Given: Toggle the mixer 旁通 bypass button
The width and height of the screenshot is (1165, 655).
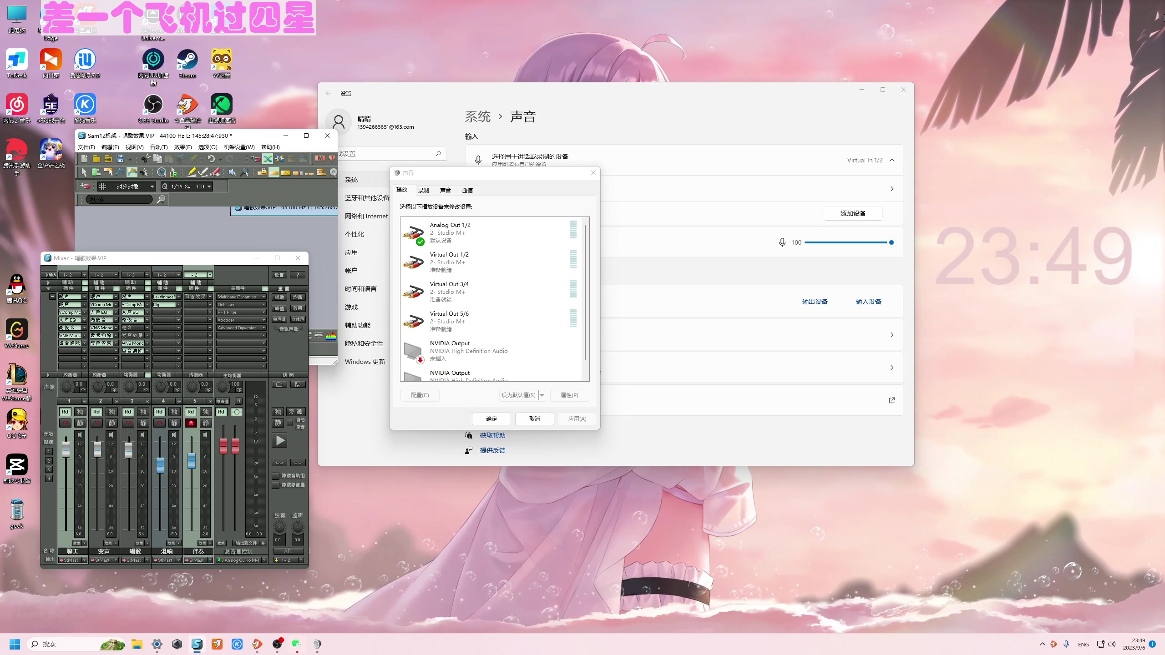Looking at the screenshot, I should (x=295, y=412).
